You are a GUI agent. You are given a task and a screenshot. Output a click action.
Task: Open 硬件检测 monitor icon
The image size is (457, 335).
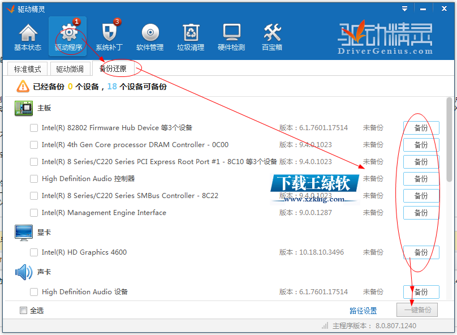click(x=232, y=32)
